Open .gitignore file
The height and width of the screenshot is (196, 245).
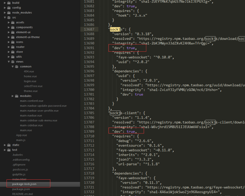pyautogui.click(x=19, y=165)
